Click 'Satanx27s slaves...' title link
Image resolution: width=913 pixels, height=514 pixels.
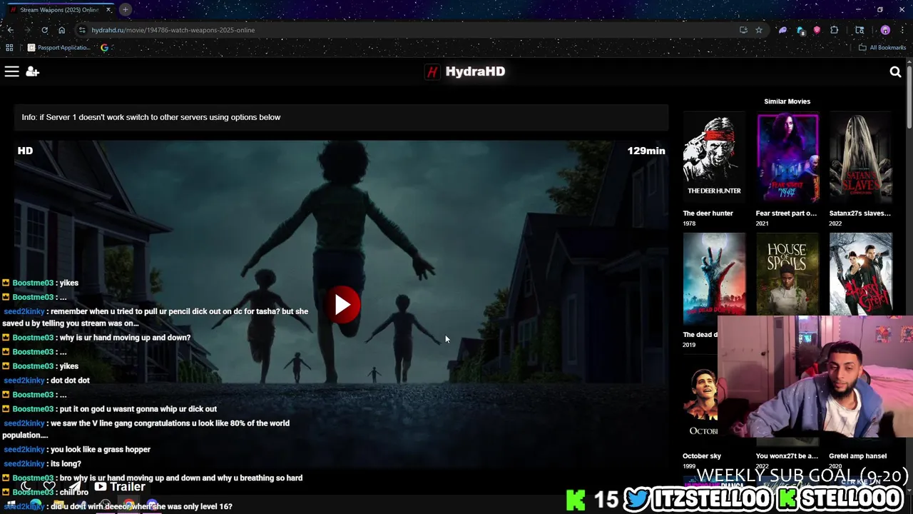pyautogui.click(x=860, y=213)
